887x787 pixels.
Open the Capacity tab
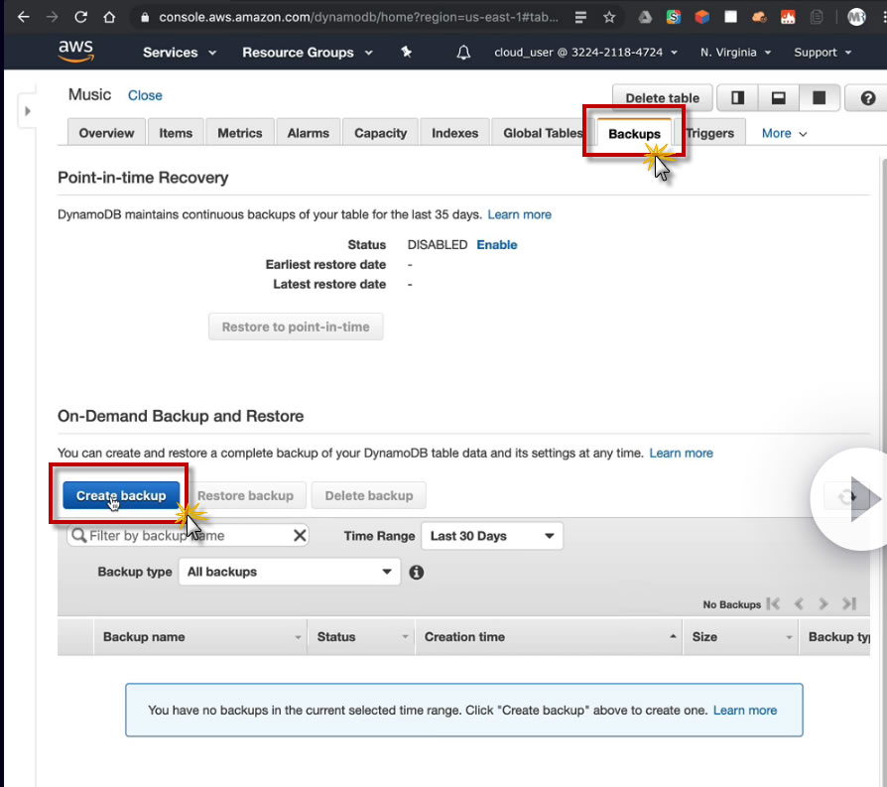pyautogui.click(x=381, y=133)
